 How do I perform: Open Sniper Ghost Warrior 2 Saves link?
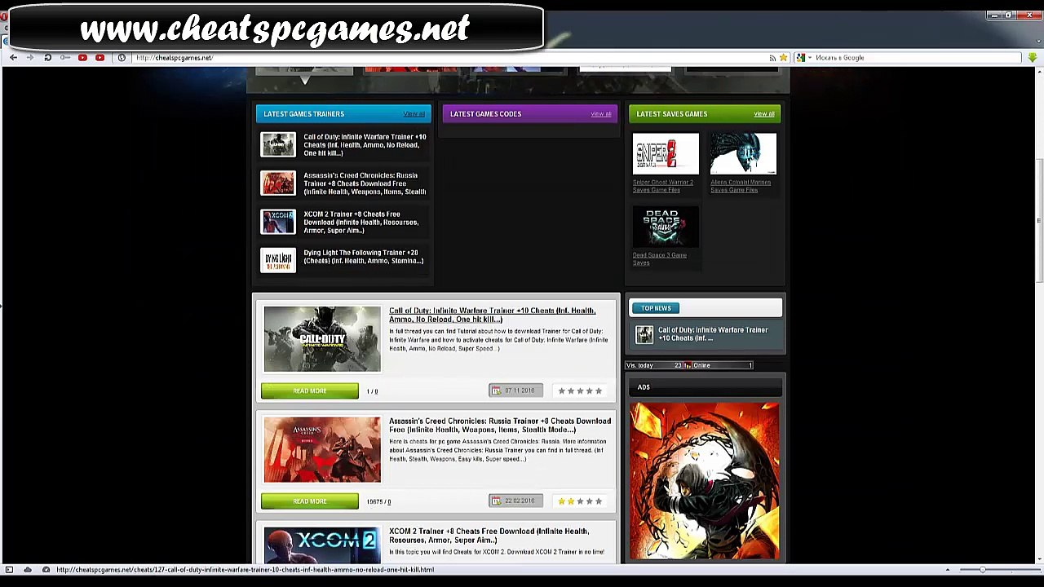click(663, 186)
